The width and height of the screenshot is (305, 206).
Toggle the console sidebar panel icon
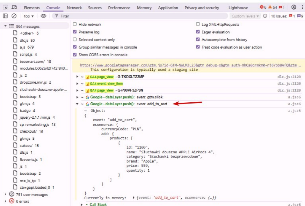5,16
